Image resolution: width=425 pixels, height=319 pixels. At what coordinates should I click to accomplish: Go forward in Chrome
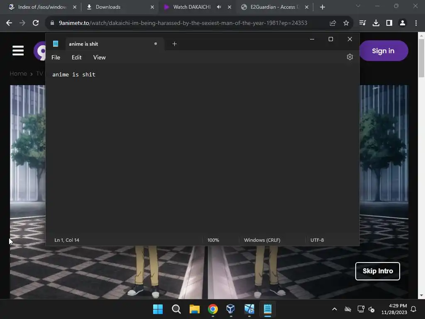point(22,23)
